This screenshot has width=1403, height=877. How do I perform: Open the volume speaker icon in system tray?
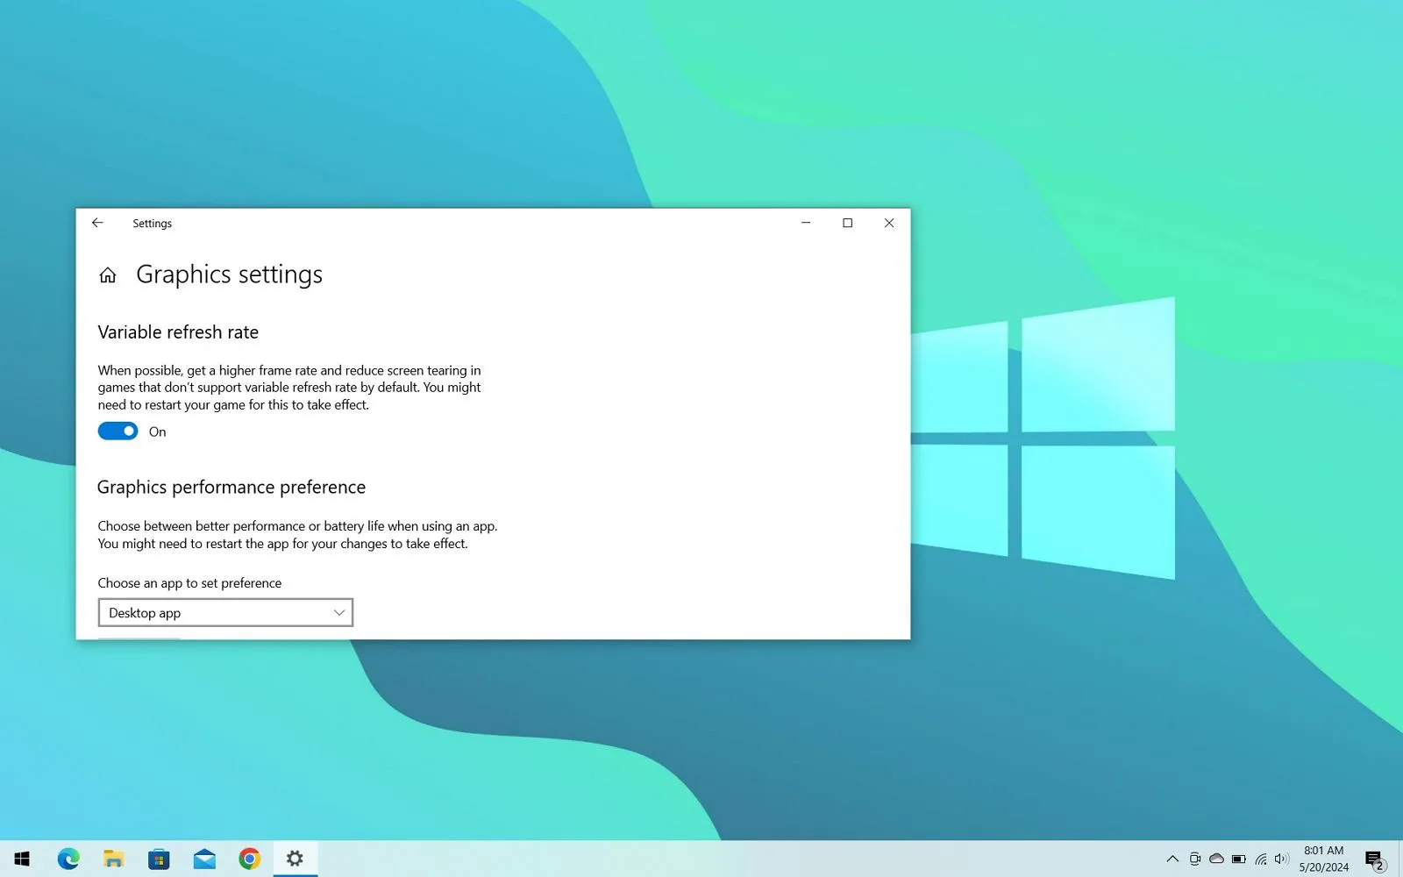point(1281,859)
